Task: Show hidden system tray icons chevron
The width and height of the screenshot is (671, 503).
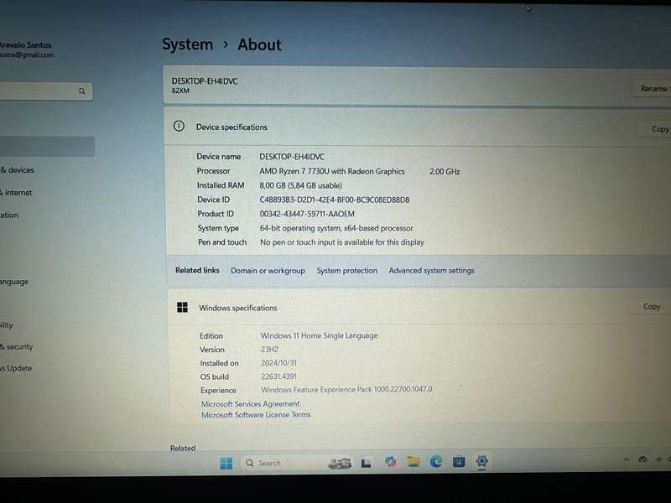Action: [x=627, y=459]
